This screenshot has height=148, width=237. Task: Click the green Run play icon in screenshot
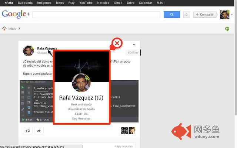(23, 87)
